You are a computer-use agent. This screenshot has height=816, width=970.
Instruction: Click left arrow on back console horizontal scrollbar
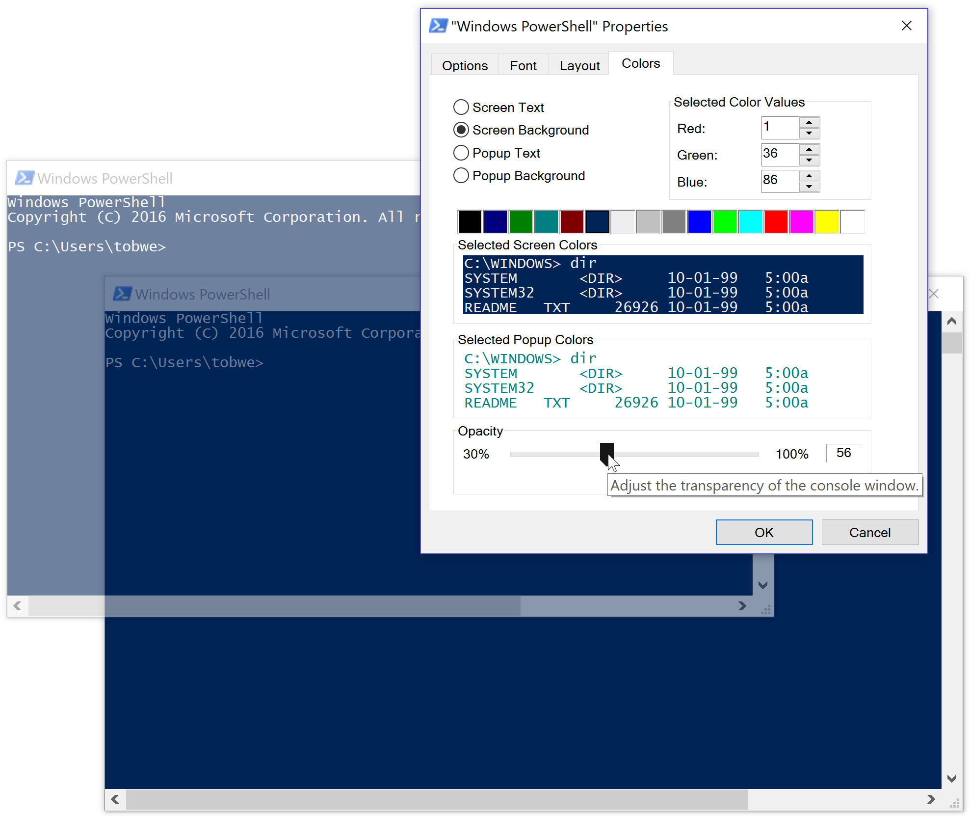[18, 606]
